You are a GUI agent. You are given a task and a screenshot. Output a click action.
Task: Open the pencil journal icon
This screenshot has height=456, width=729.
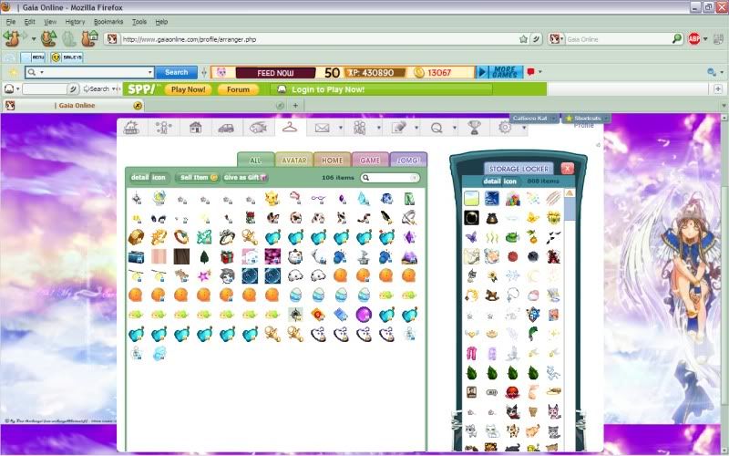[398, 127]
